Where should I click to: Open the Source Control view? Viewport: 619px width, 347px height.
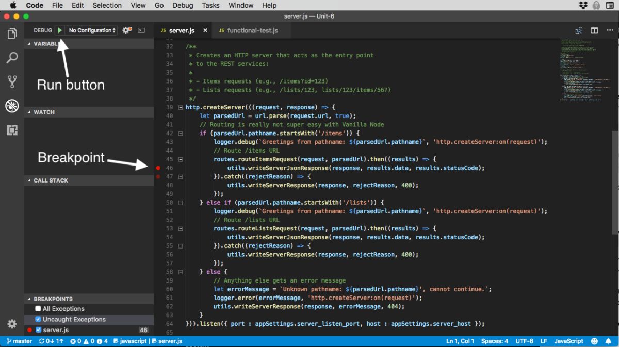[12, 81]
